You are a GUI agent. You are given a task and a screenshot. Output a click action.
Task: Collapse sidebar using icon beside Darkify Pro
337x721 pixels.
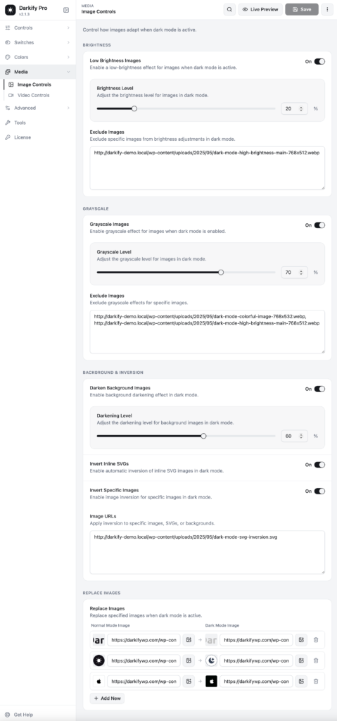point(66,10)
